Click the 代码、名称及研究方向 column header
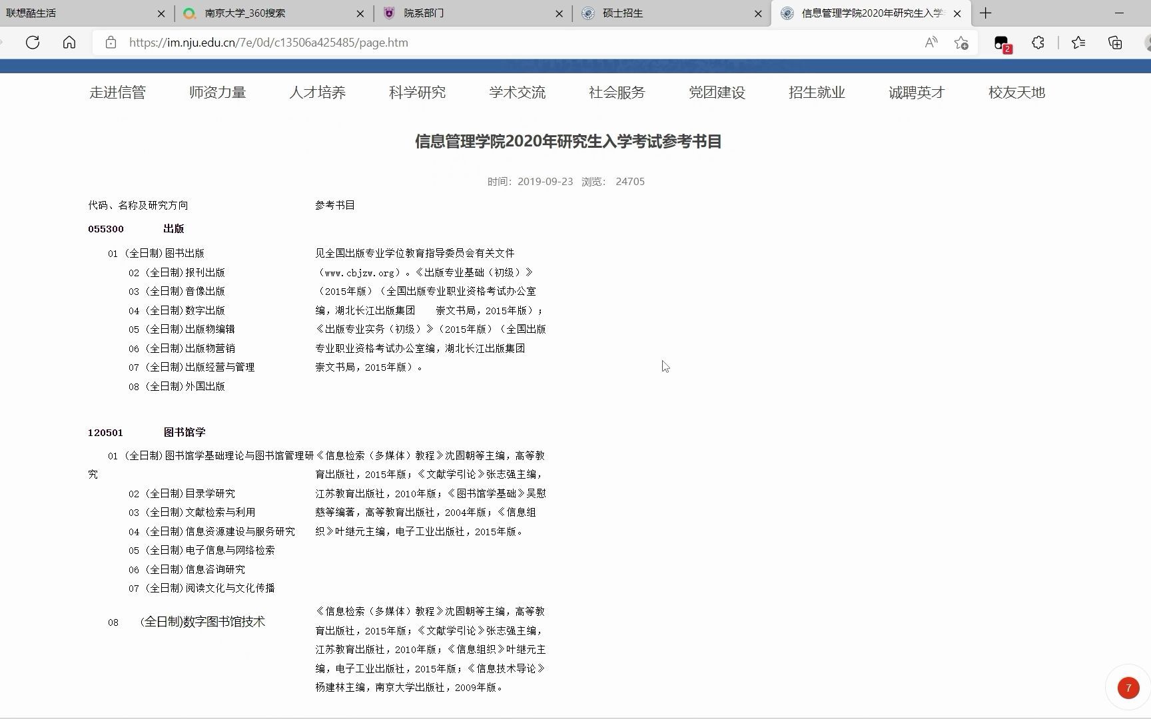This screenshot has height=719, width=1151. 138,206
